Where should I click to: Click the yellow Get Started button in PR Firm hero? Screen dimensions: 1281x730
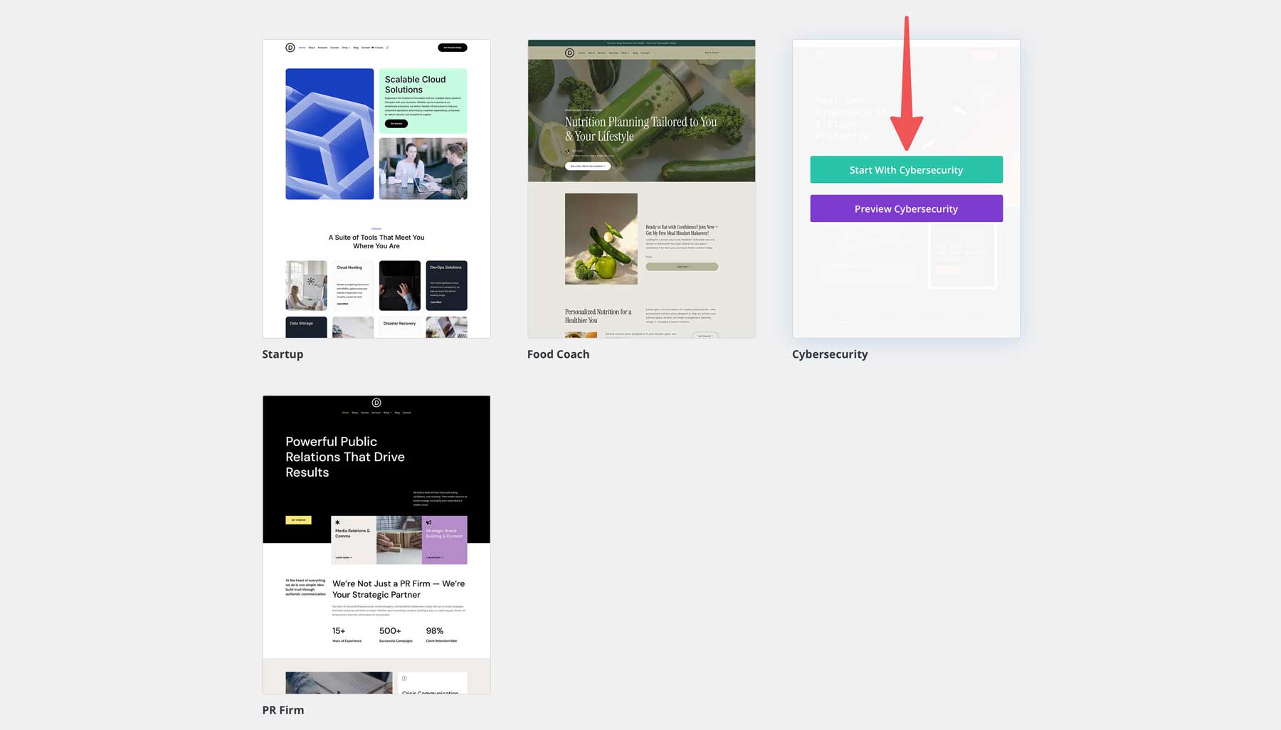coord(297,519)
